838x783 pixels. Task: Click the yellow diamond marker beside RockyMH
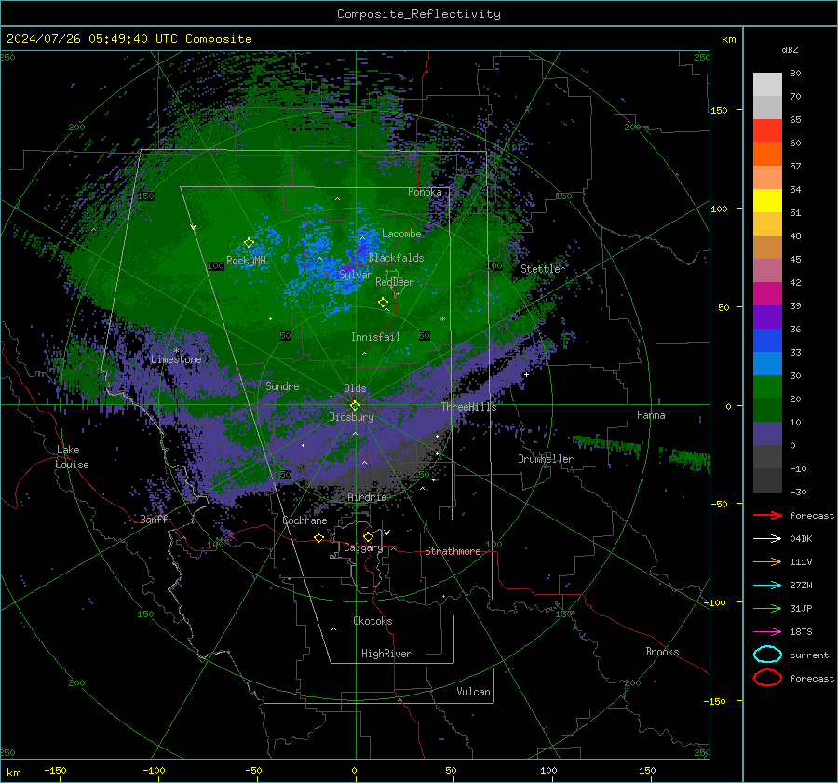coord(249,243)
